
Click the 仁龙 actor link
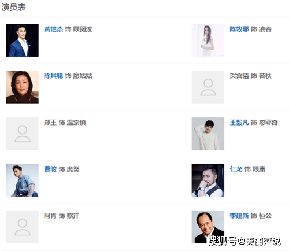tap(236, 169)
